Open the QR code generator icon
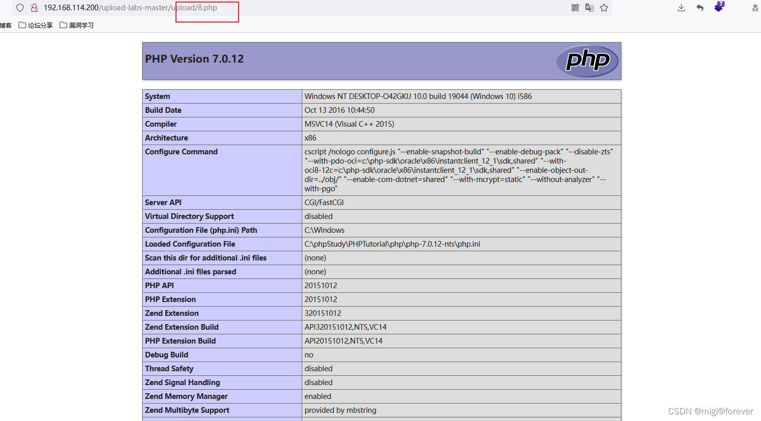The width and height of the screenshot is (761, 421). click(x=575, y=8)
